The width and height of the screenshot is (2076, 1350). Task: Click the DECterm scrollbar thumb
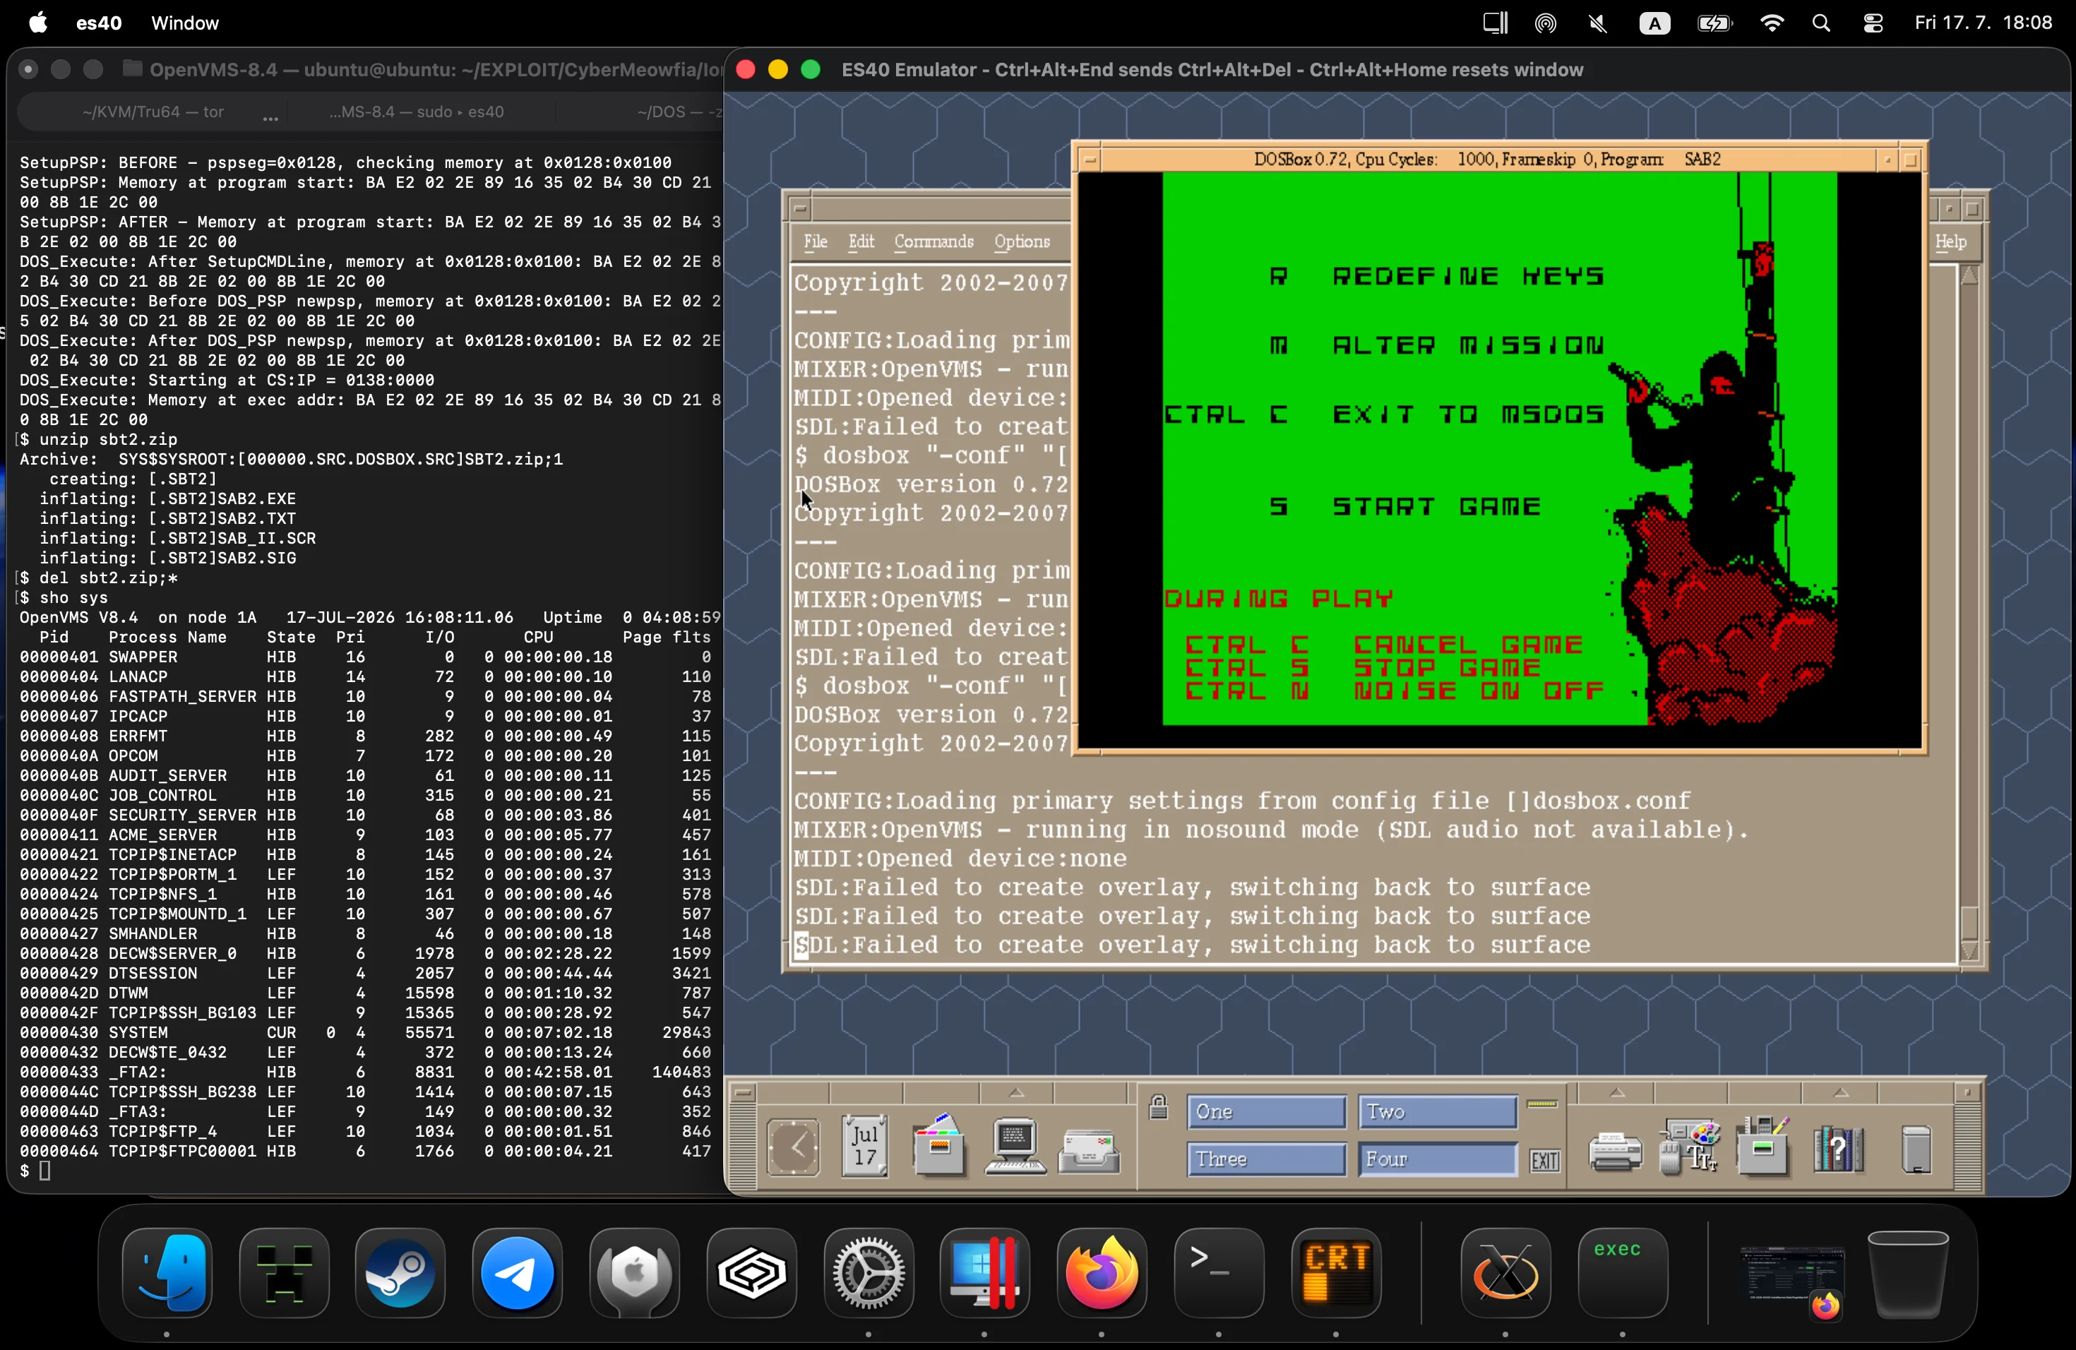click(x=1969, y=923)
